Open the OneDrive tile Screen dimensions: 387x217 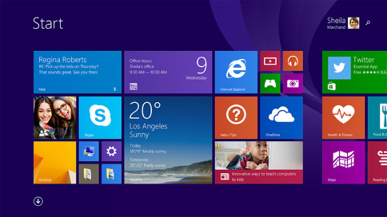[281, 118]
